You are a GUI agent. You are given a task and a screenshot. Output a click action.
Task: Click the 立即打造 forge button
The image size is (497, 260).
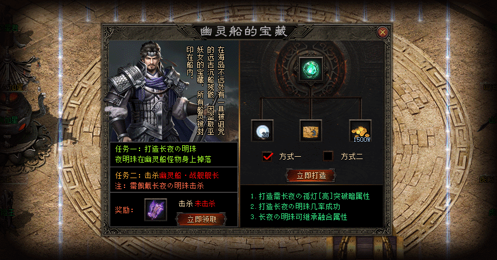[311, 175]
